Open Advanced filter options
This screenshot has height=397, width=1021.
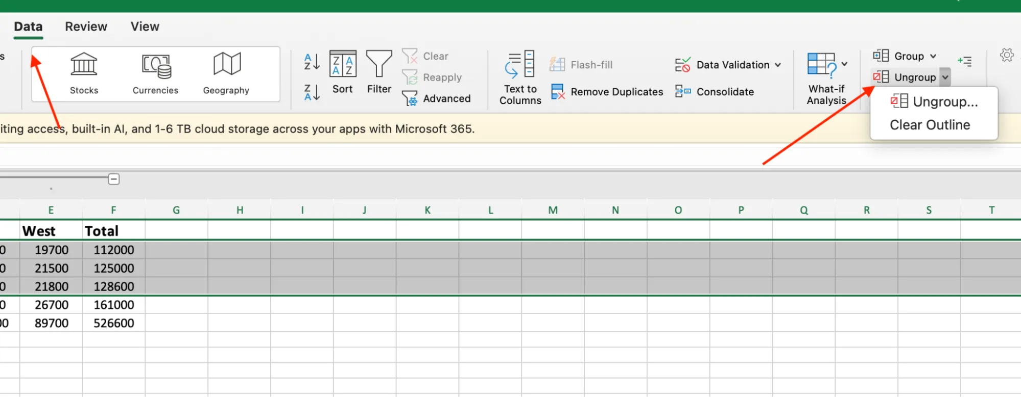[x=436, y=98]
